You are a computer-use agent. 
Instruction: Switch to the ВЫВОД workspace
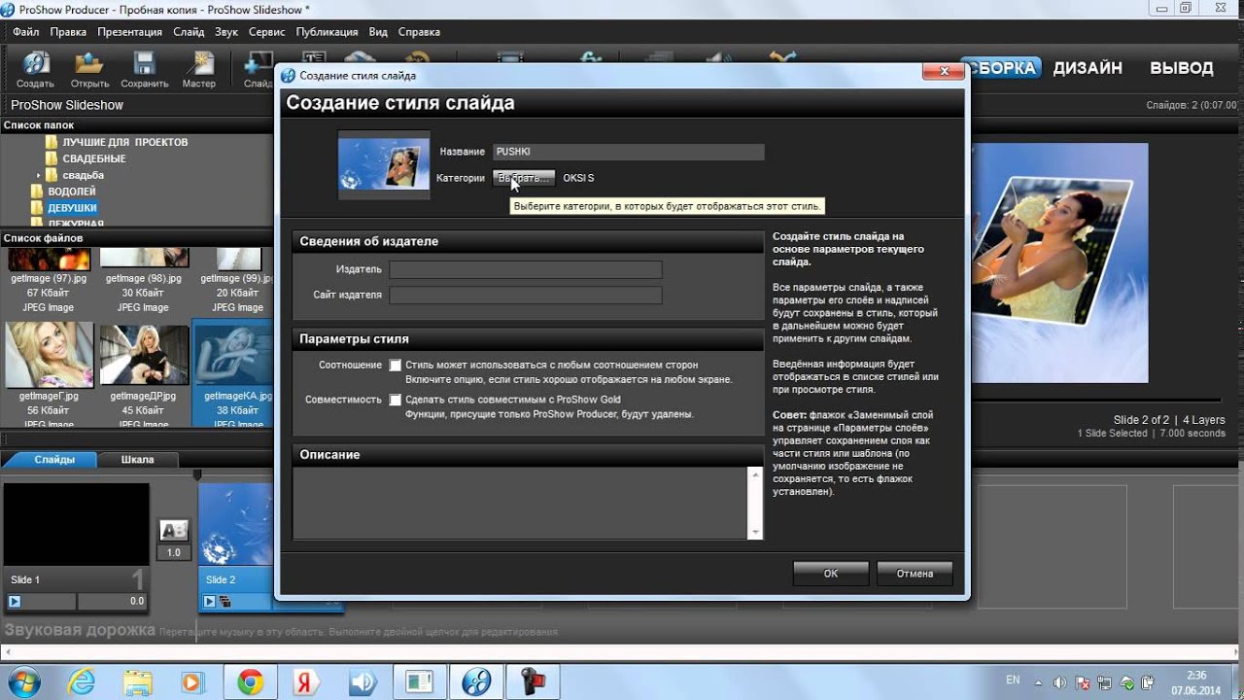click(1182, 68)
